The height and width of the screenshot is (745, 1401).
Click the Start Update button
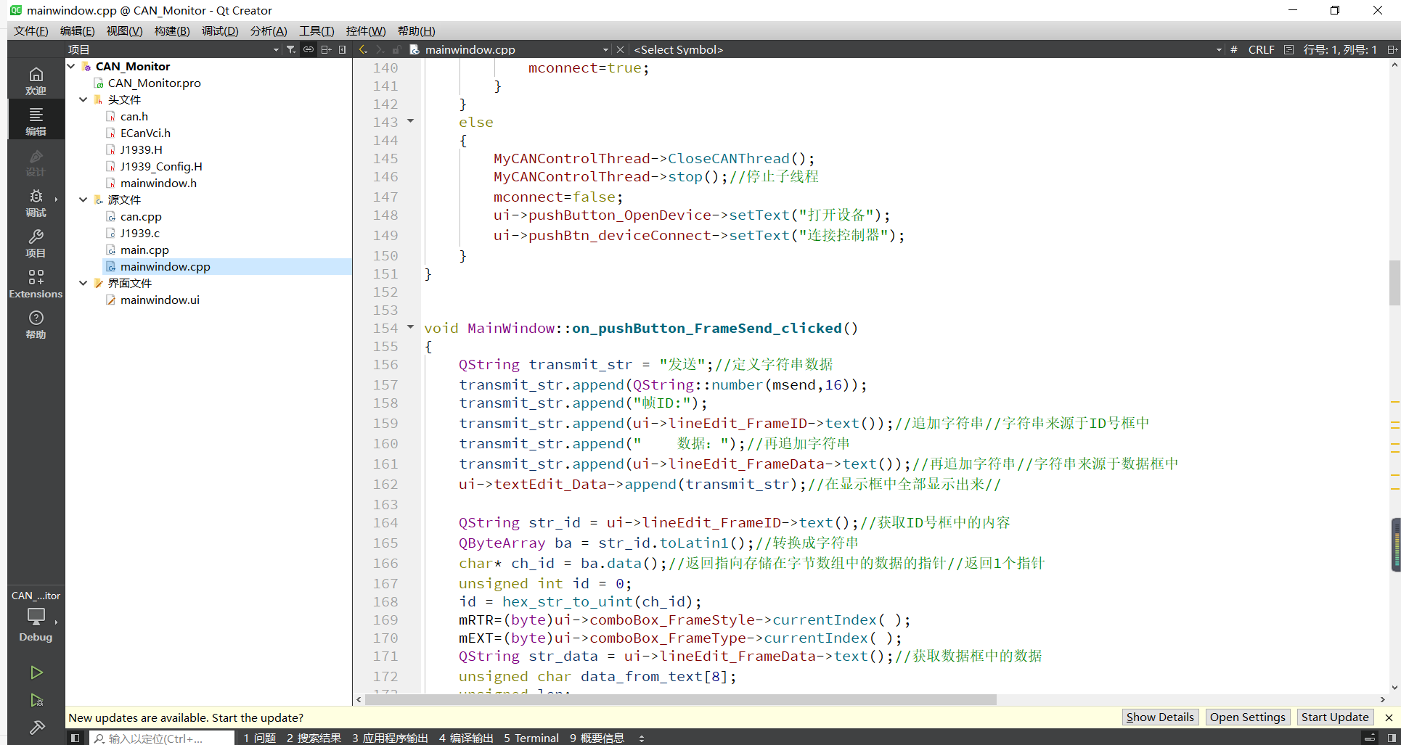click(1334, 717)
